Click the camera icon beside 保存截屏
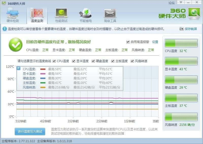The width and height of the screenshot is (203, 144). click(181, 29)
